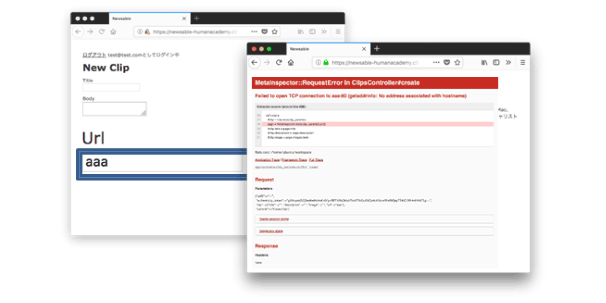The image size is (606, 303).
Task: Open page actions menu in New Clip window
Action: pyautogui.click(x=254, y=31)
